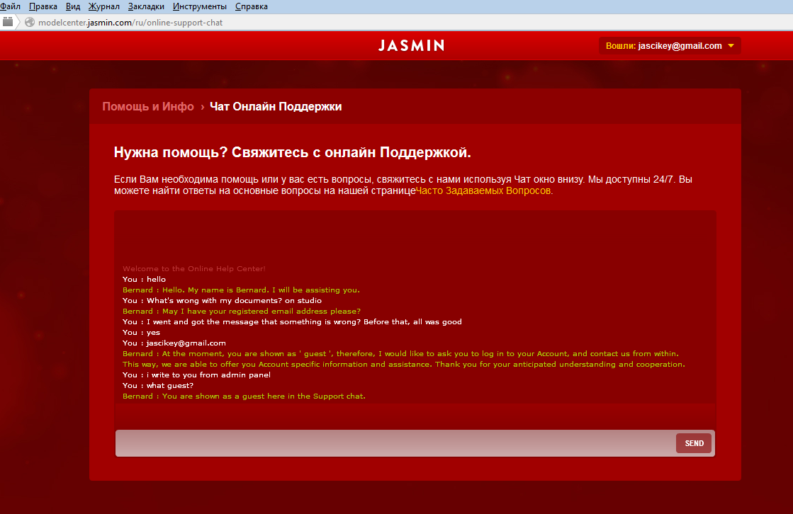Click the tab groups icon beside address bar
This screenshot has height=514, width=793.
8,22
